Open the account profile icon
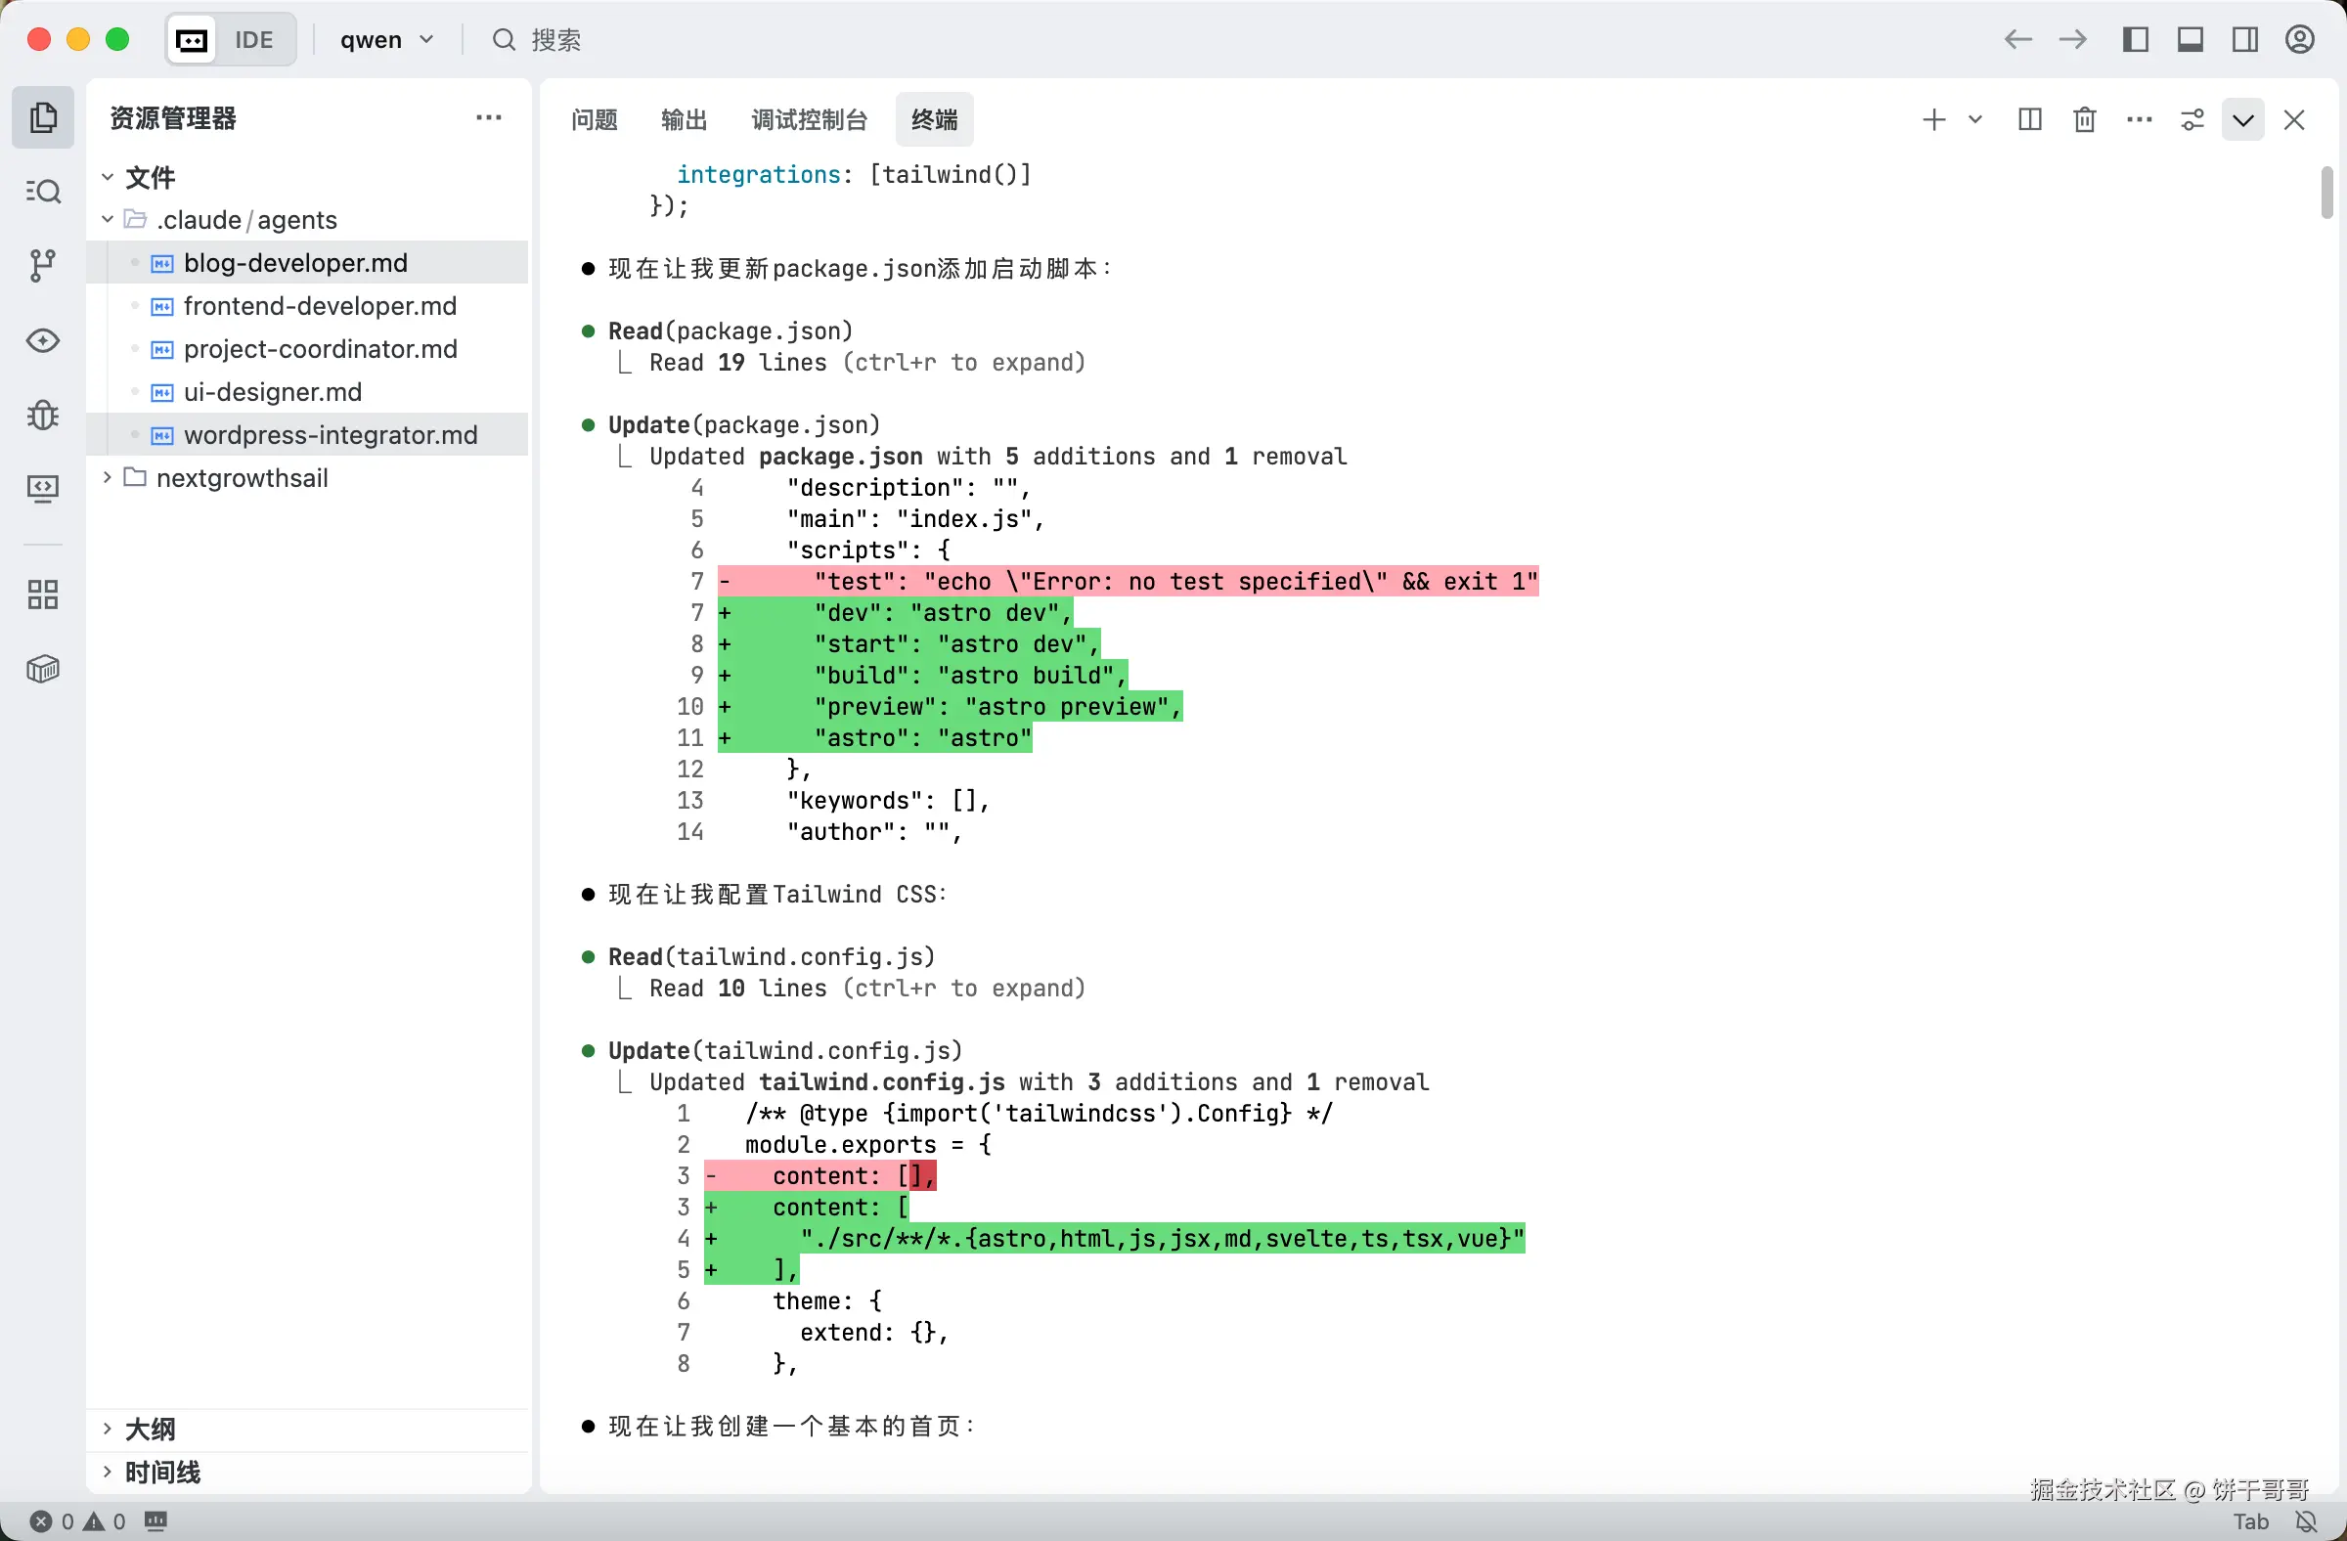The height and width of the screenshot is (1541, 2347). point(2300,39)
